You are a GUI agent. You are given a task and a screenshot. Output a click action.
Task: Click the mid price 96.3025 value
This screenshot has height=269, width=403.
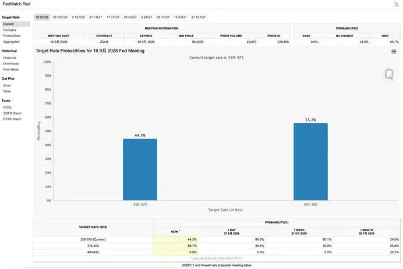(x=197, y=42)
